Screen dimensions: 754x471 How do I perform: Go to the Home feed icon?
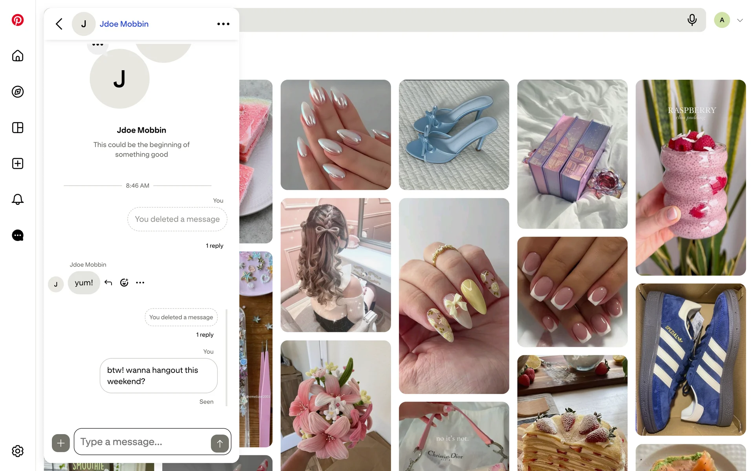(18, 56)
